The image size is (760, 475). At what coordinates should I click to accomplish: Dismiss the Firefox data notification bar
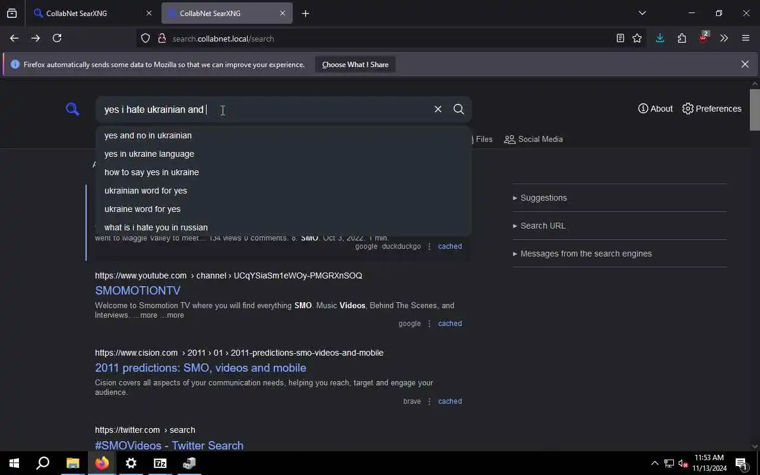click(745, 64)
